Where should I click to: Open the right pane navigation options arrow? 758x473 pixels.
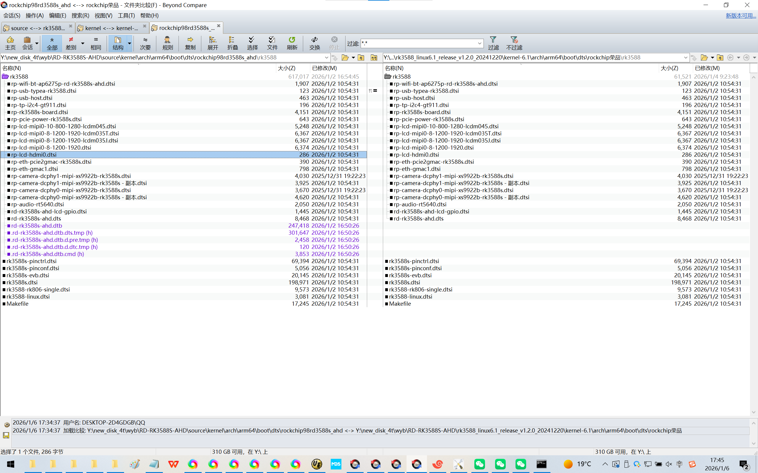pyautogui.click(x=754, y=58)
